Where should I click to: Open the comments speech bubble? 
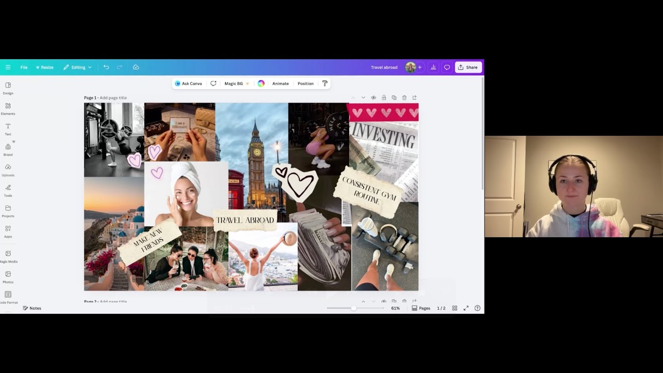447,67
